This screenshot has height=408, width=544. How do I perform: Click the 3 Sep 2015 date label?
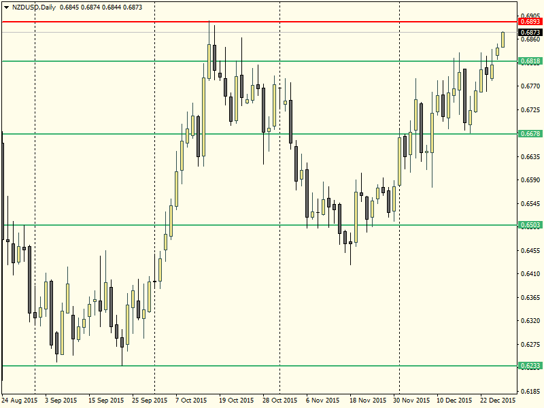coord(61,400)
